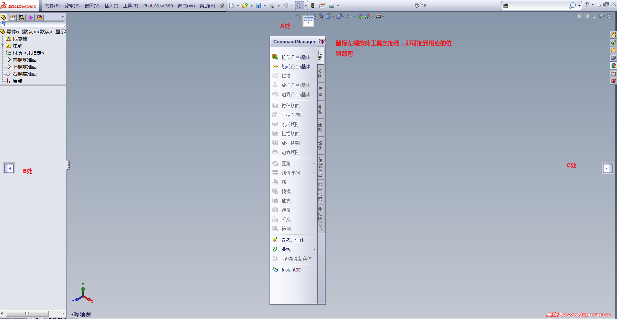Click the View Settings monitor icon
Image resolution: width=617 pixels, height=319 pixels.
point(378,16)
